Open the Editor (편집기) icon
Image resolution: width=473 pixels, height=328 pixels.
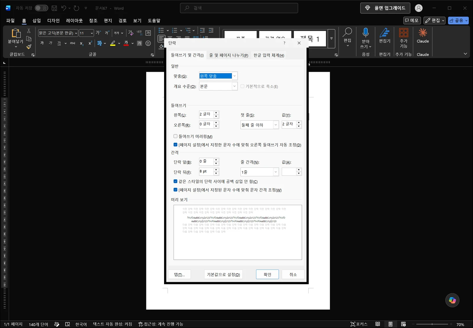coord(385,33)
